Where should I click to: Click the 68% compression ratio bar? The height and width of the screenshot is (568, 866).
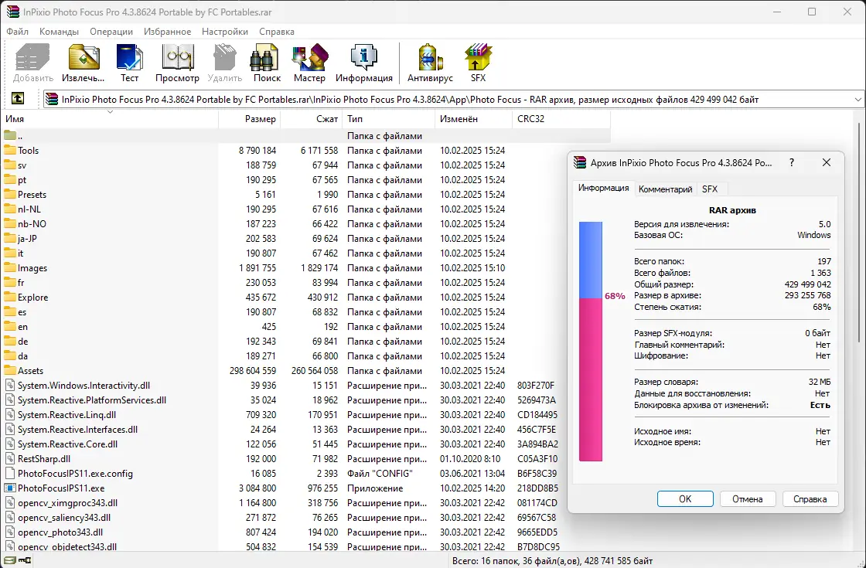[591, 341]
